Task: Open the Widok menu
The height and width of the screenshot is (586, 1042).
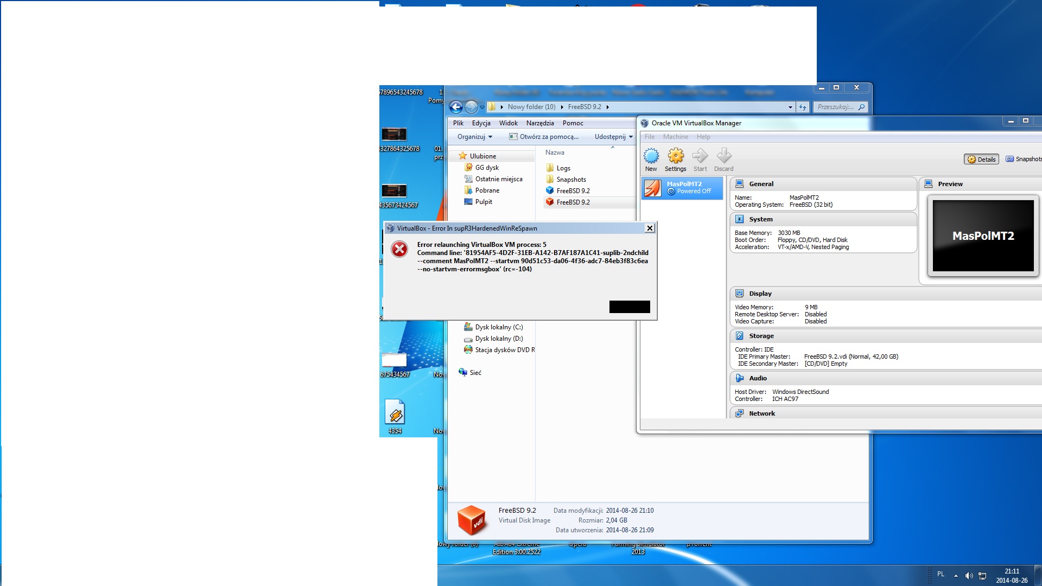Action: (x=509, y=123)
